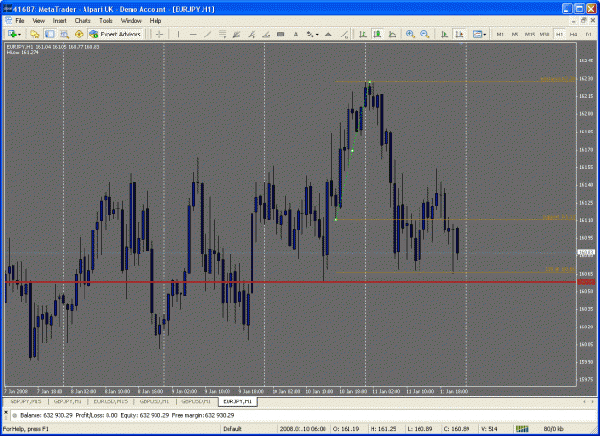Zoom out on the chart
This screenshot has width=600, height=436.
(x=424, y=34)
